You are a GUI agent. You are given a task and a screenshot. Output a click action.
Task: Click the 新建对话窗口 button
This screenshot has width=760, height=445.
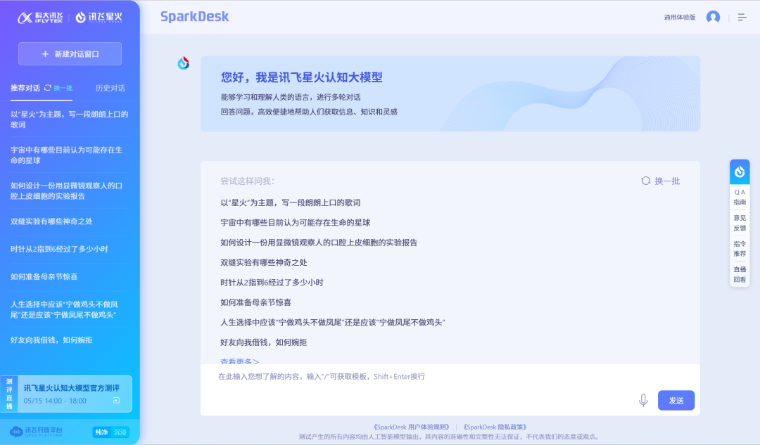(70, 54)
